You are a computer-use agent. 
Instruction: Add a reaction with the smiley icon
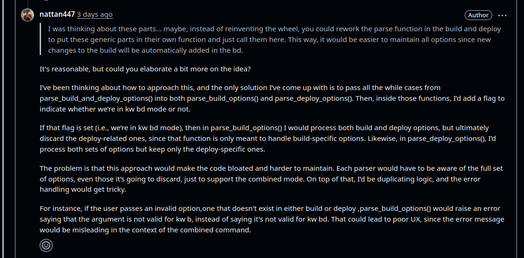point(46,245)
